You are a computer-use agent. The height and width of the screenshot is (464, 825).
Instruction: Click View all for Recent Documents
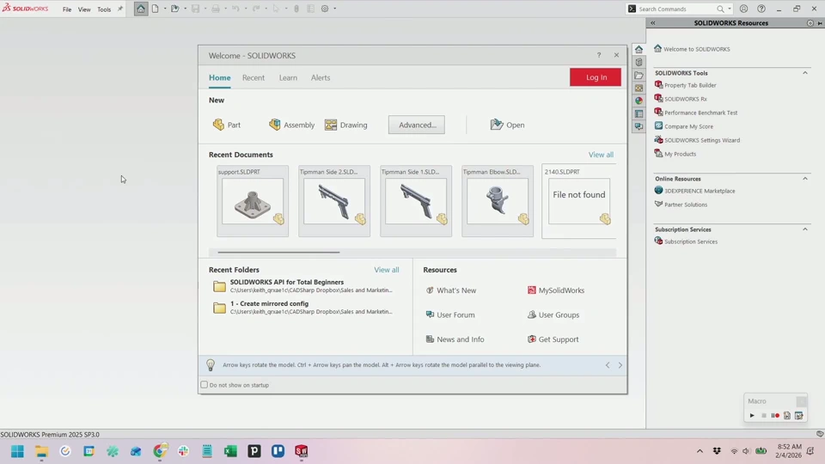coord(601,155)
